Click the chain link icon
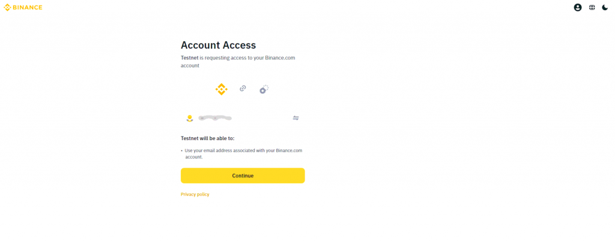 [x=243, y=88]
